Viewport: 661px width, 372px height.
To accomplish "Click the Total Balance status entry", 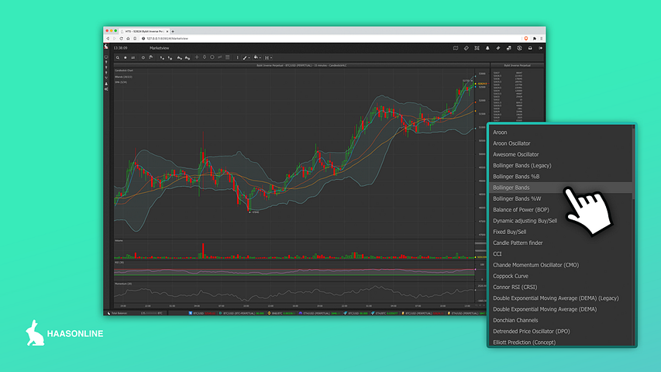I will (136, 313).
